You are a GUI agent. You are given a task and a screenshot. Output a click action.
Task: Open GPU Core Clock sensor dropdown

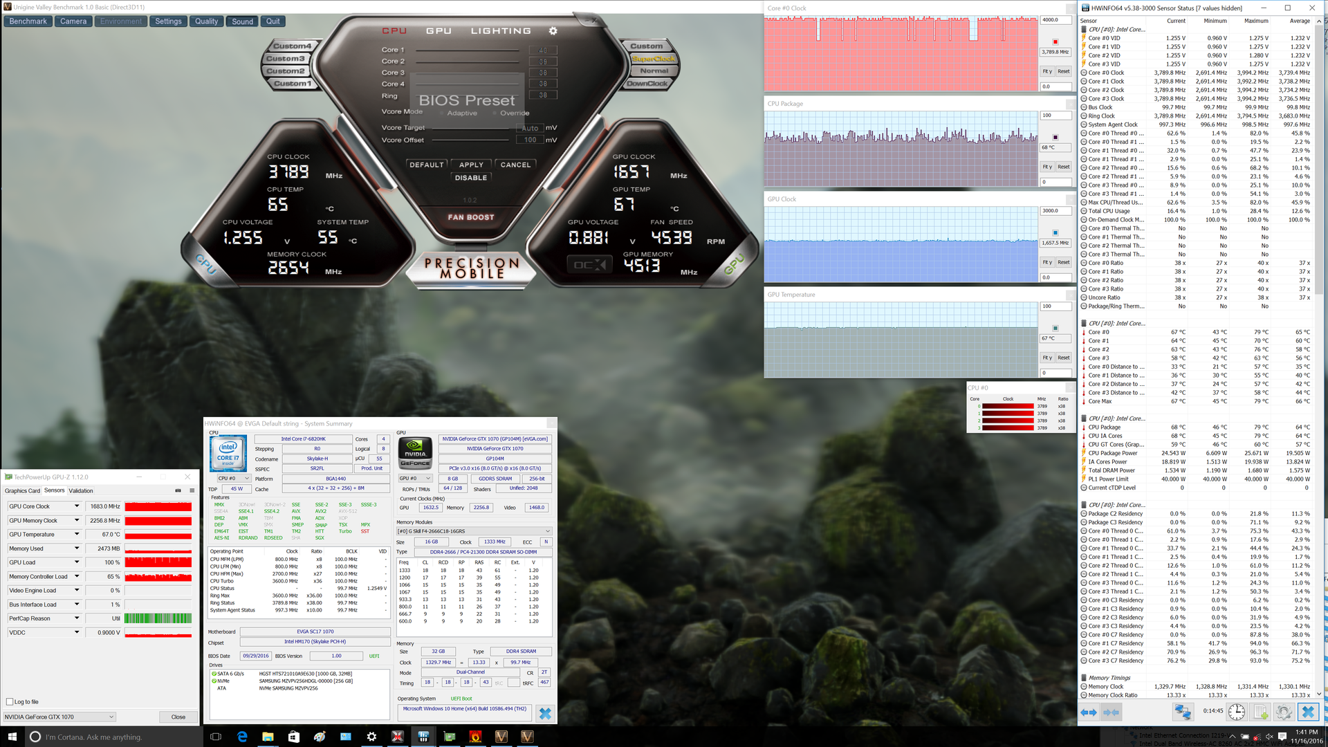point(77,506)
